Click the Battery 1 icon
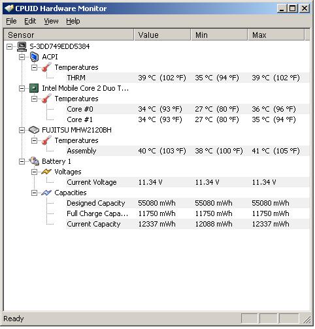315x329 pixels. (x=34, y=161)
